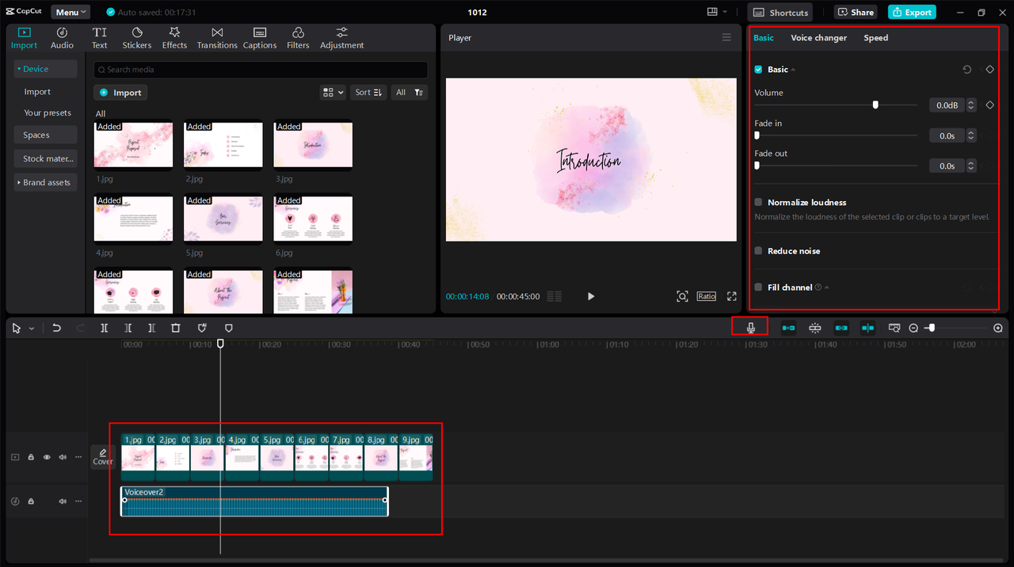Play the preview in the Player
Screen dimensions: 1014x567
click(591, 296)
